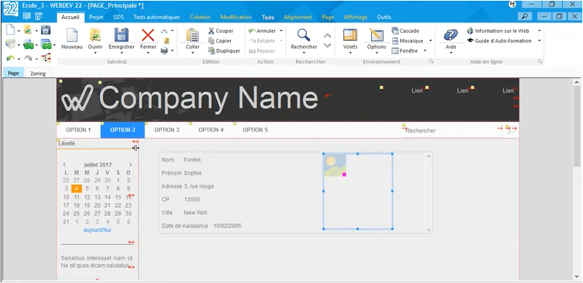Open the Options environment icon

(376, 35)
